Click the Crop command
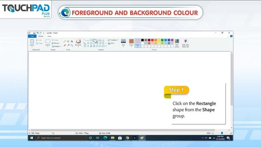The width and height of the screenshot is (261, 147). tap(55, 40)
